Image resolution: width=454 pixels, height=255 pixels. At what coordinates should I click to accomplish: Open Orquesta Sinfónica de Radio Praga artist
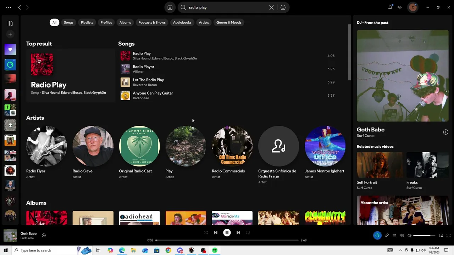(278, 154)
